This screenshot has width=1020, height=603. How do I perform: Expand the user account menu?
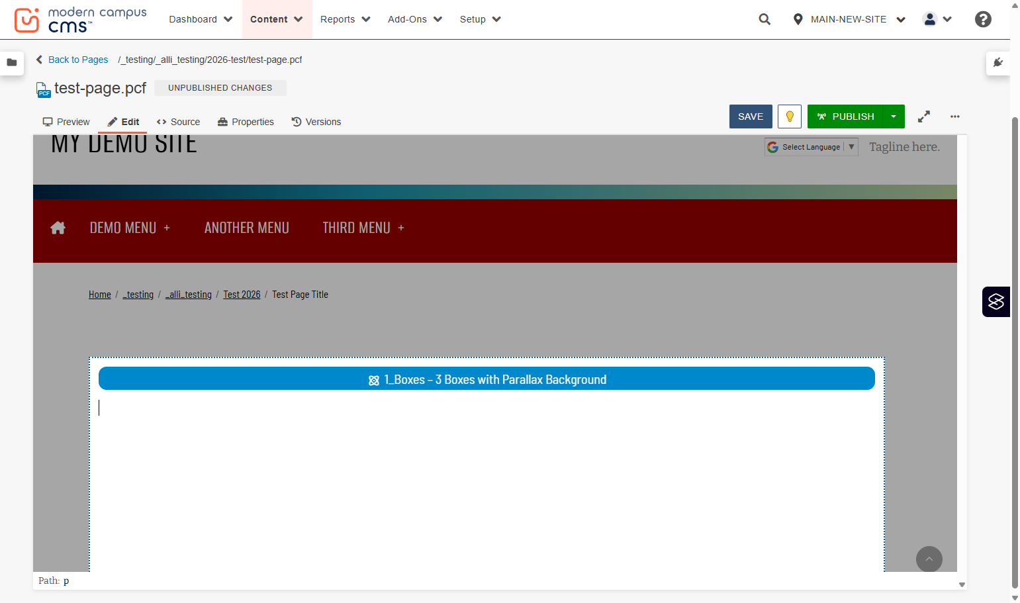937,19
